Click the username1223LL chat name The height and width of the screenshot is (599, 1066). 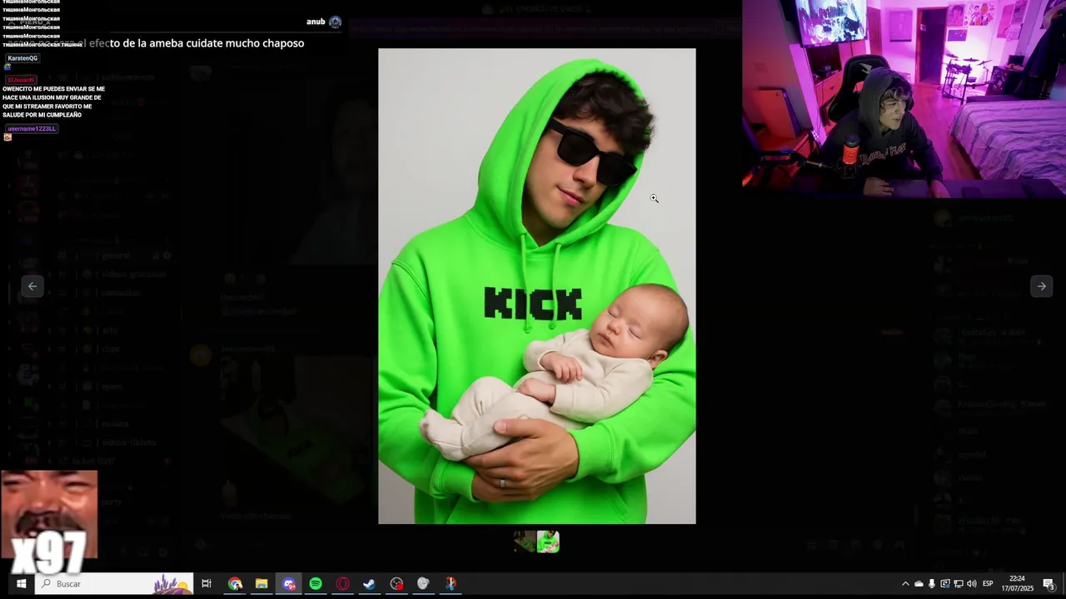(x=32, y=129)
